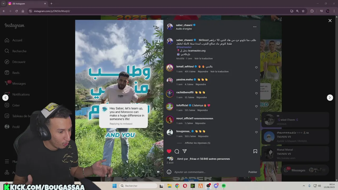Go to the previous post arrow
Screen dimensions: 338x190
pos(5,98)
